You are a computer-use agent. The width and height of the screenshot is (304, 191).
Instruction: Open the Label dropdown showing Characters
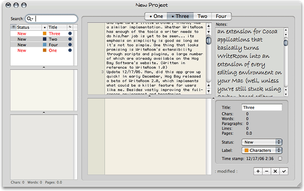262,150
